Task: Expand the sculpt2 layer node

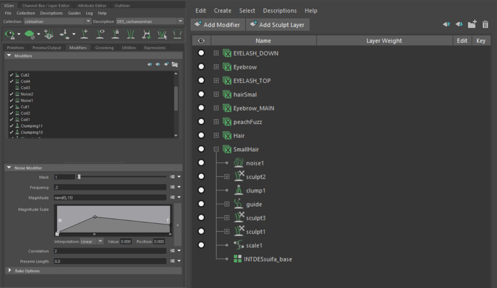Action: pyautogui.click(x=226, y=177)
